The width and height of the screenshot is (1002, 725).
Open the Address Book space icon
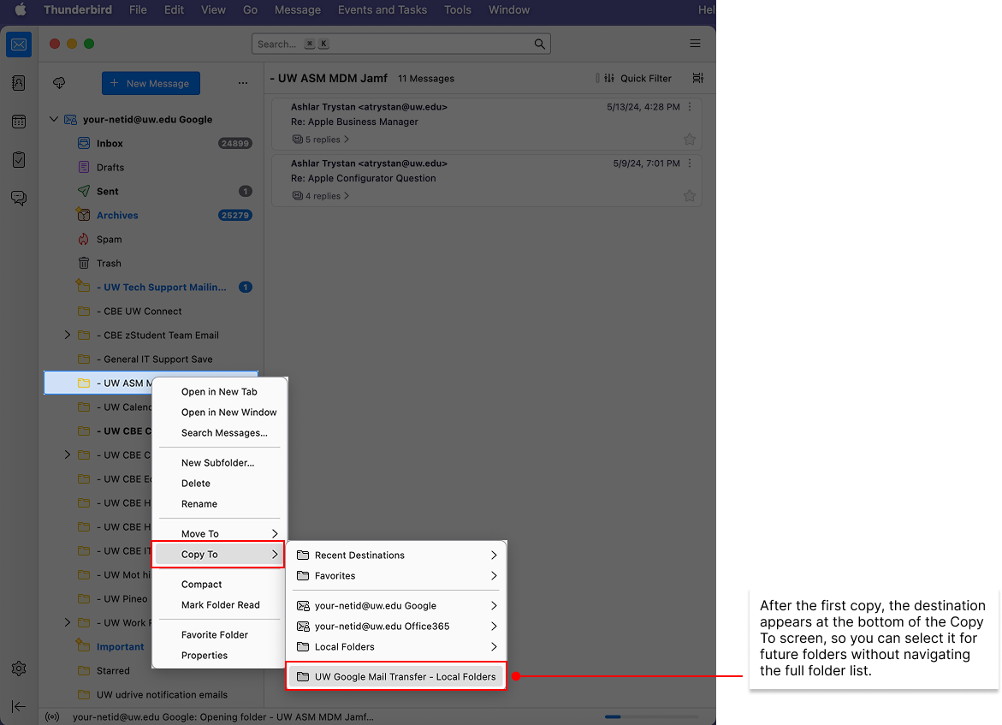click(19, 83)
